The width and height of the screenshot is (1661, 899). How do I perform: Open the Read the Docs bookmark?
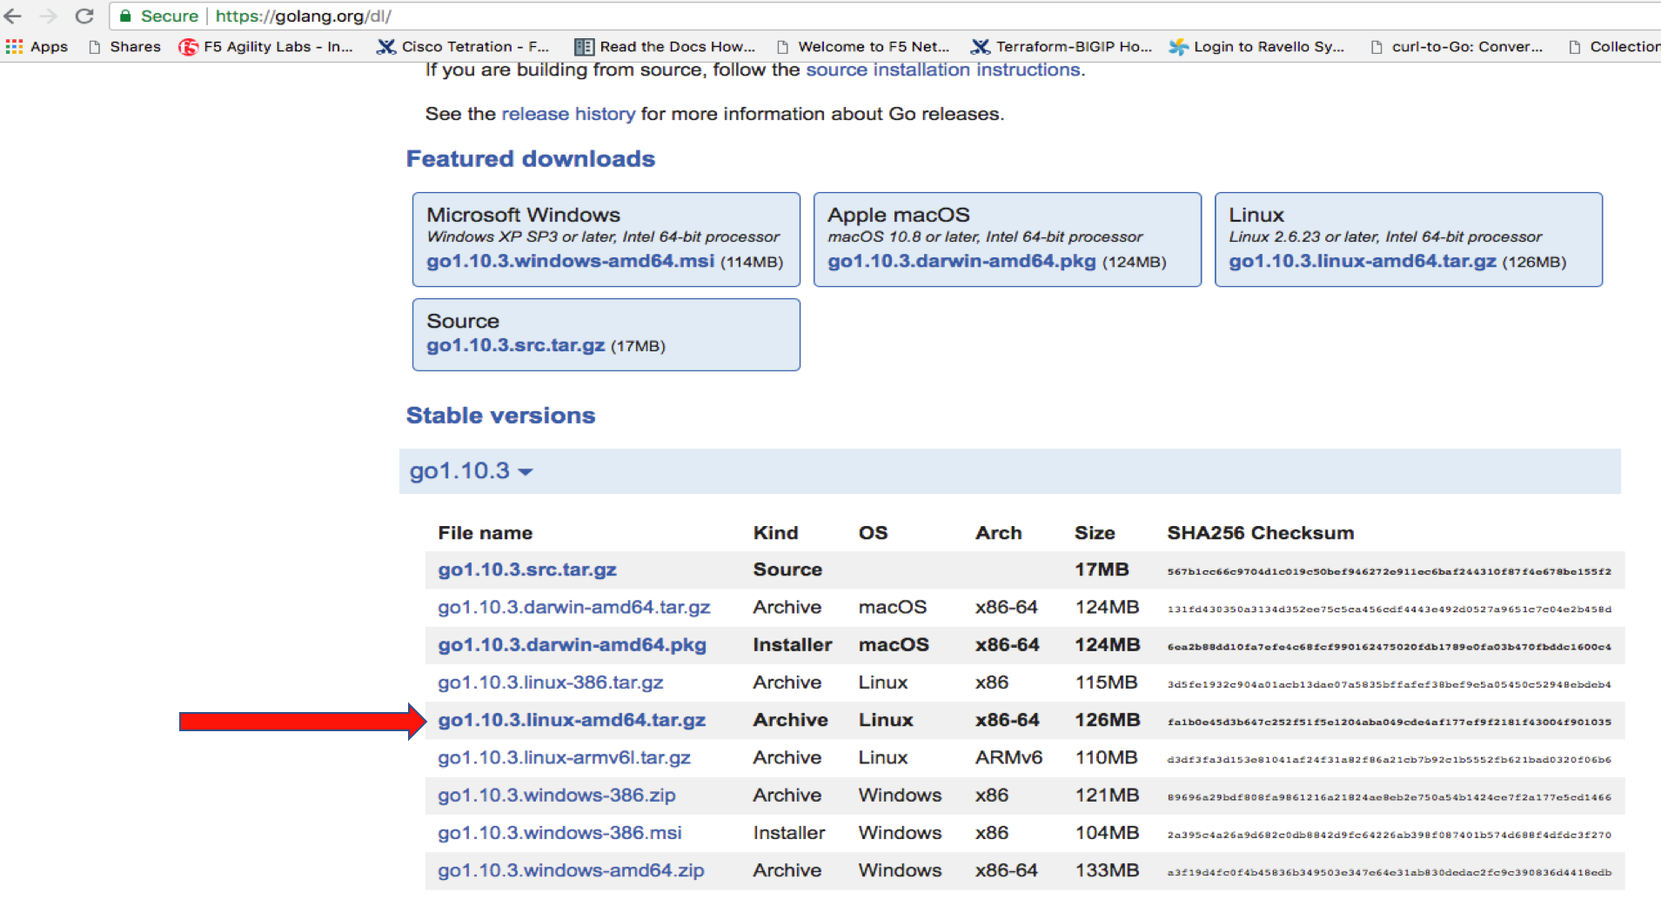(666, 47)
